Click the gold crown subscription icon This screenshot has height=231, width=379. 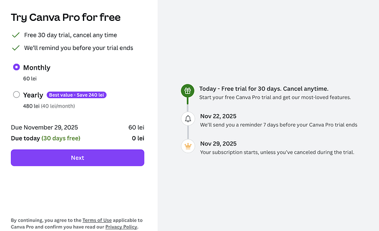point(188,146)
